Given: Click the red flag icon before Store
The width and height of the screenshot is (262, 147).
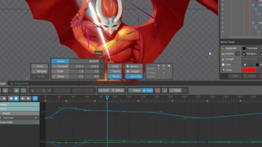Looking at the screenshot, I should point(164,90).
